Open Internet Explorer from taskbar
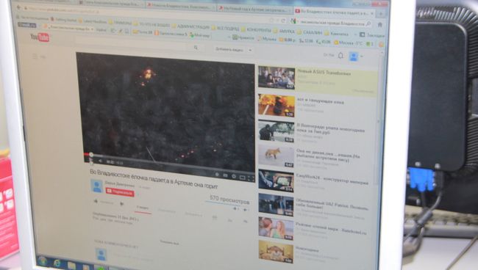 pos(57,263)
